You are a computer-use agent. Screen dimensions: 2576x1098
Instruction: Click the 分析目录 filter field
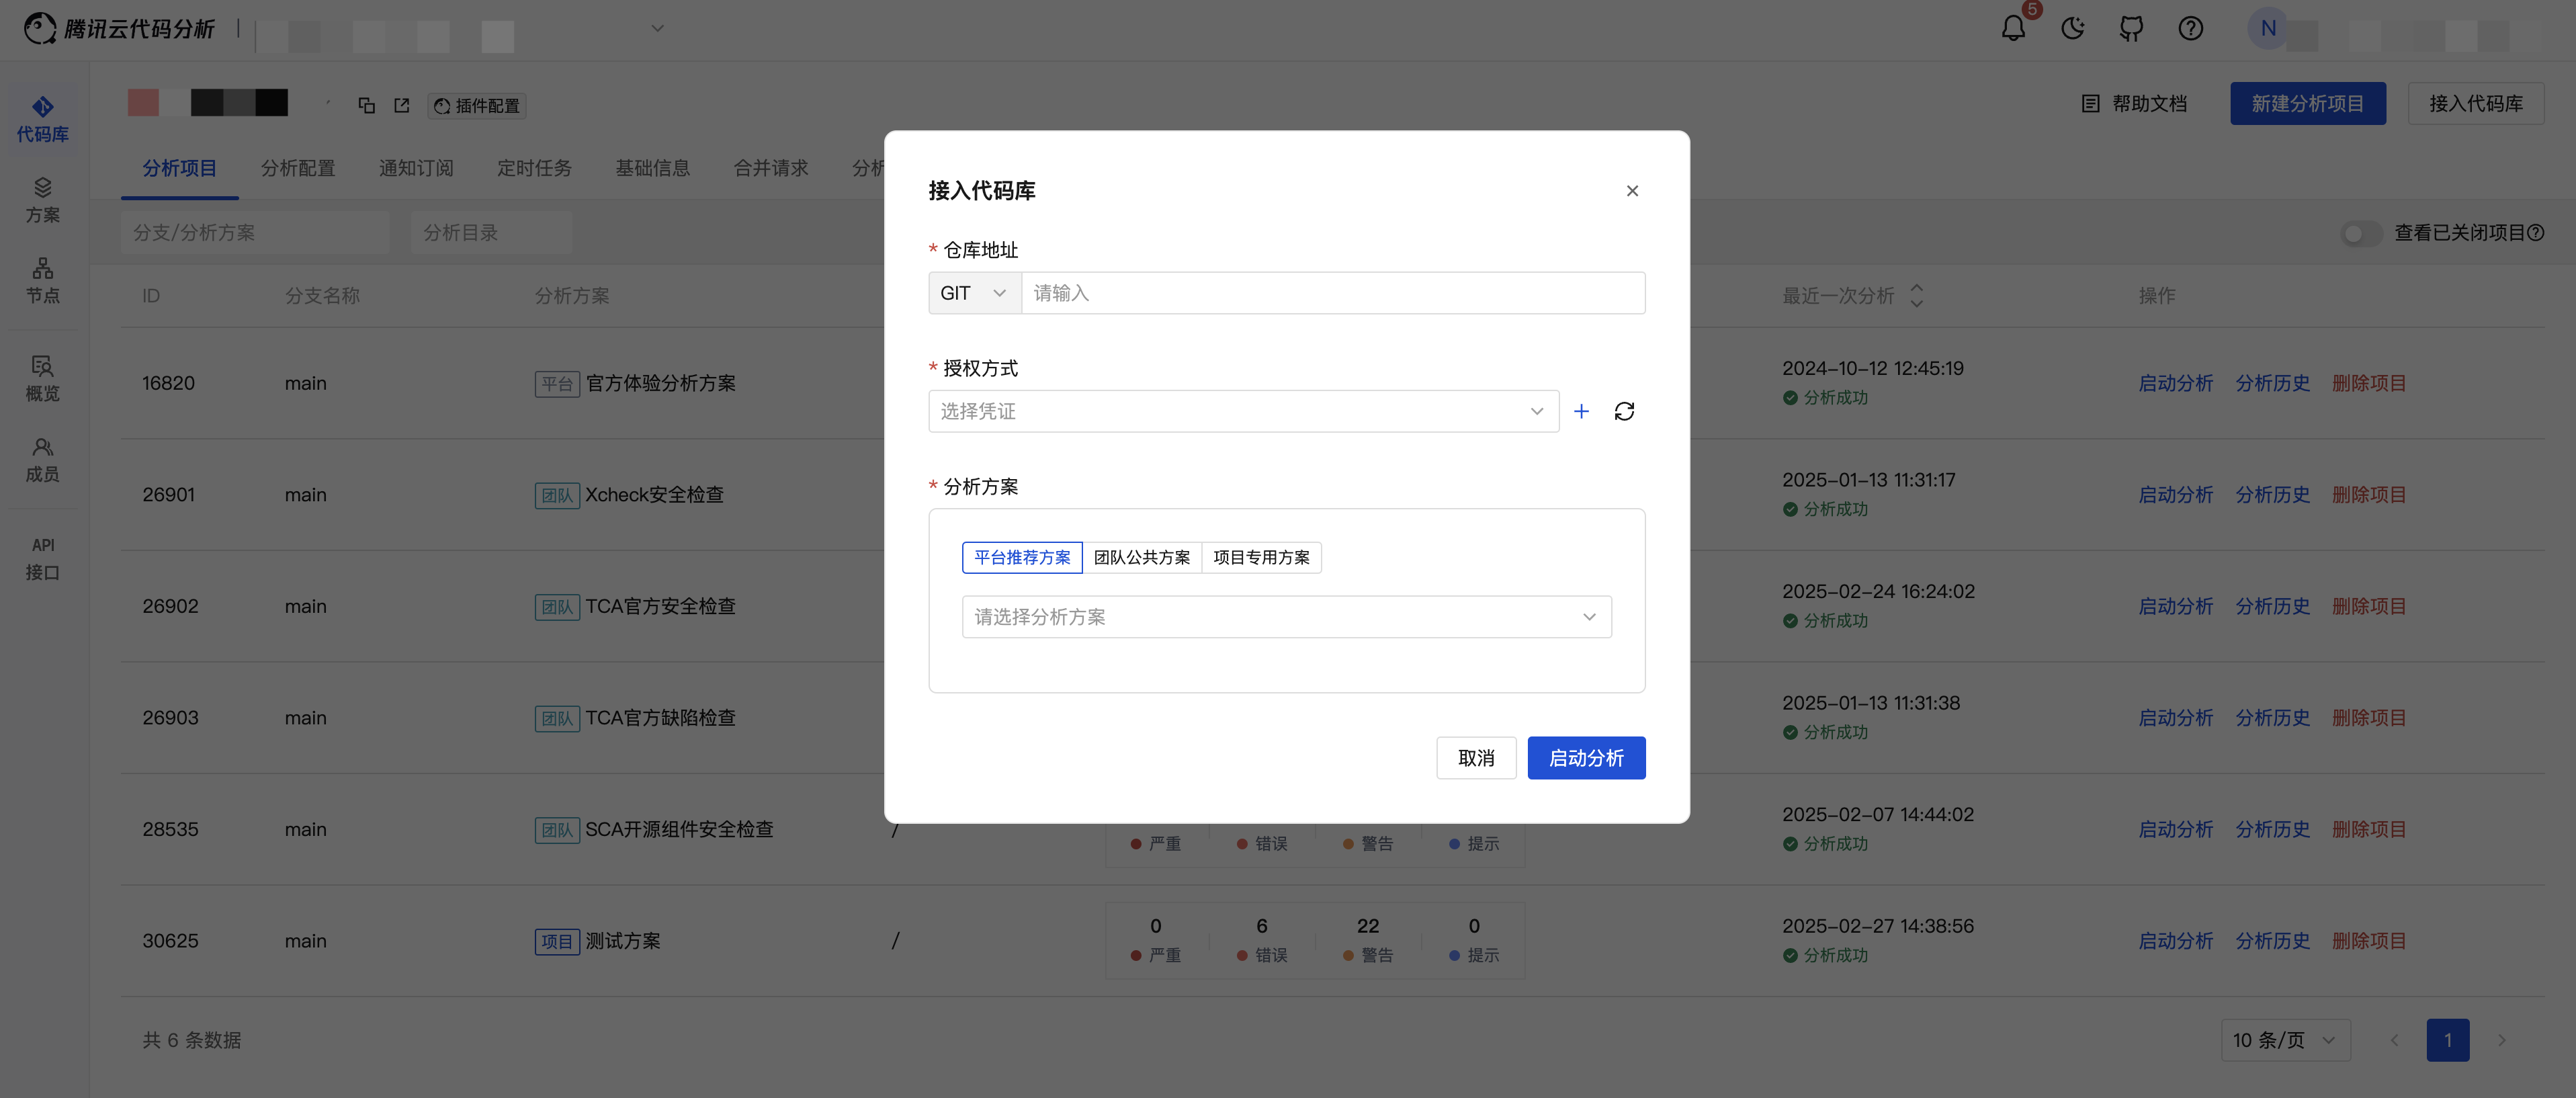tap(491, 232)
